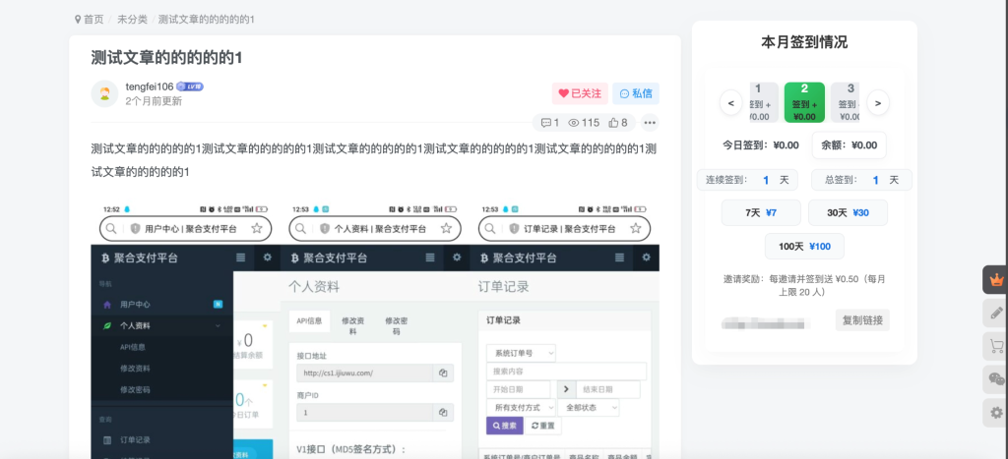This screenshot has height=459, width=1008.
Task: Click the view count eye icon
Action: pos(574,123)
